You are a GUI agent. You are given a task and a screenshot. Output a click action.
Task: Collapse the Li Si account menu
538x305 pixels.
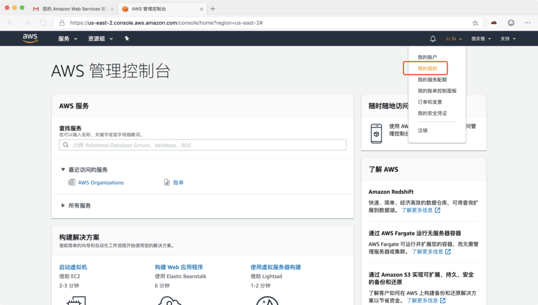[453, 39]
